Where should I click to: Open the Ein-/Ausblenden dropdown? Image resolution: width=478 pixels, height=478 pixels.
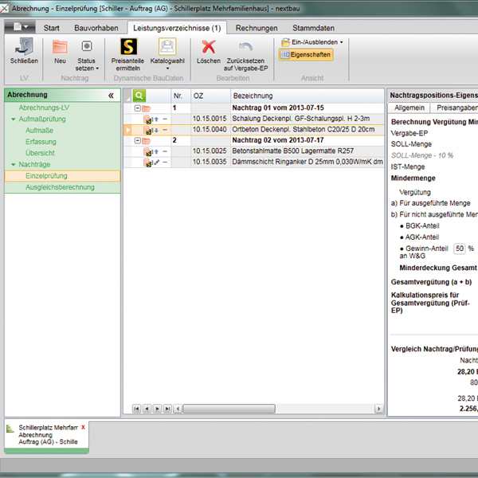pyautogui.click(x=311, y=41)
